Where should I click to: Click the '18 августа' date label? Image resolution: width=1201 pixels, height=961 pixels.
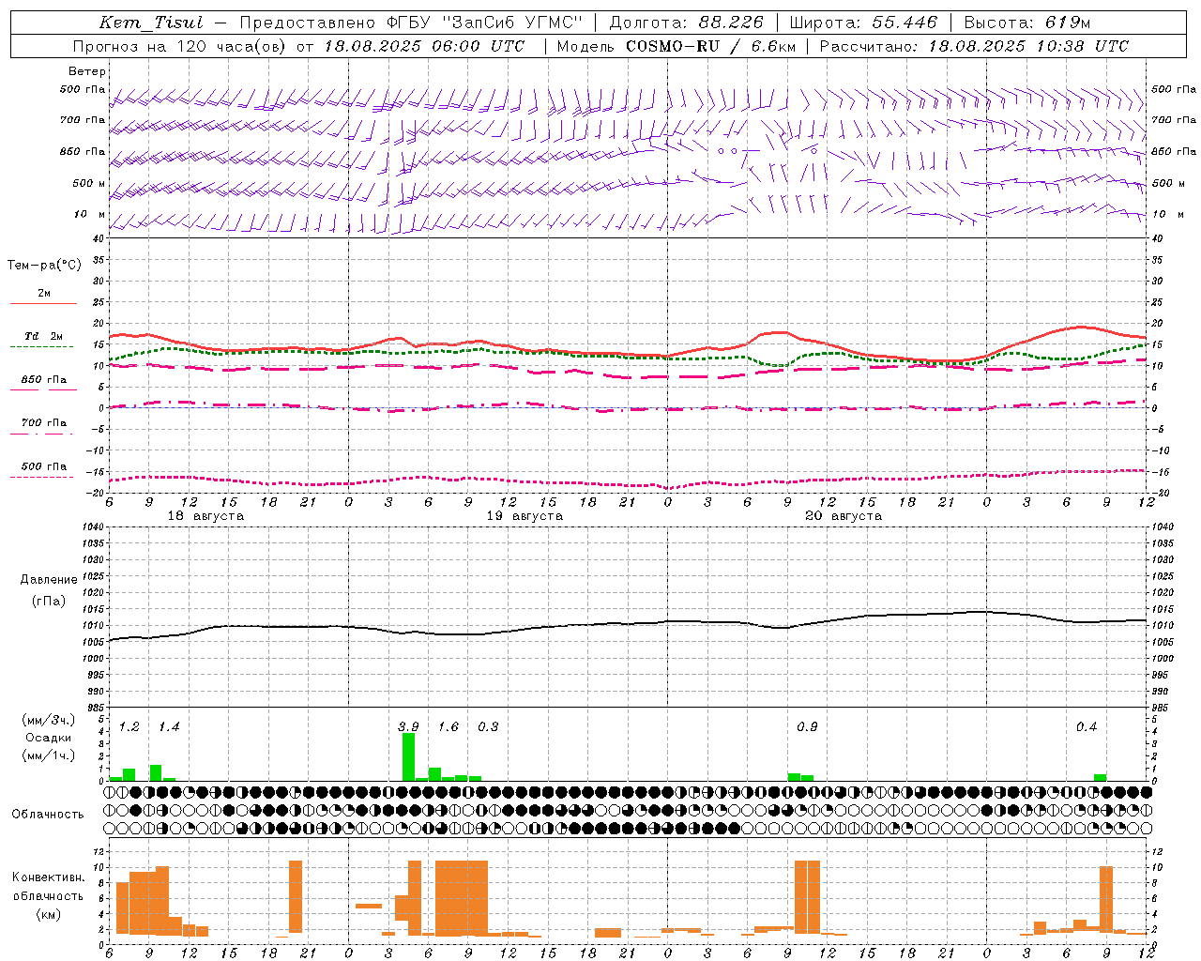pos(205,516)
